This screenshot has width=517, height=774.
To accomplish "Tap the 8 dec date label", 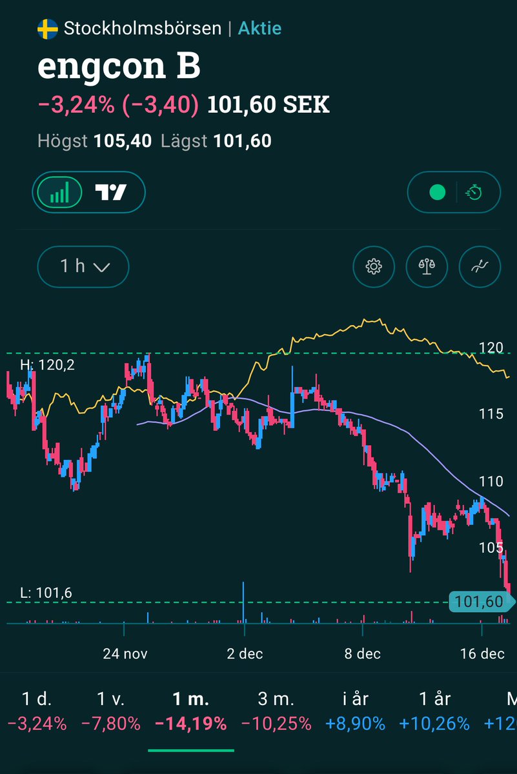I will [363, 653].
